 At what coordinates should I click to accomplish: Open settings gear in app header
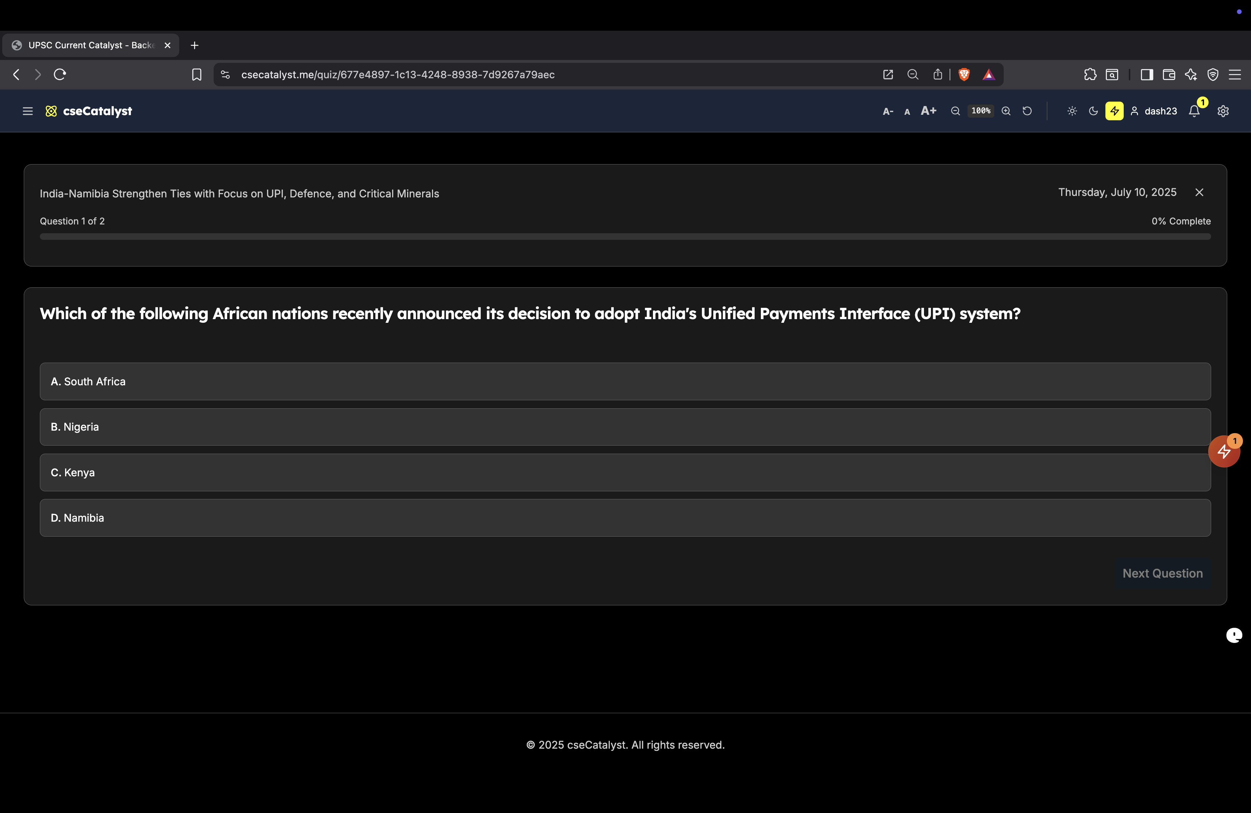pyautogui.click(x=1223, y=111)
